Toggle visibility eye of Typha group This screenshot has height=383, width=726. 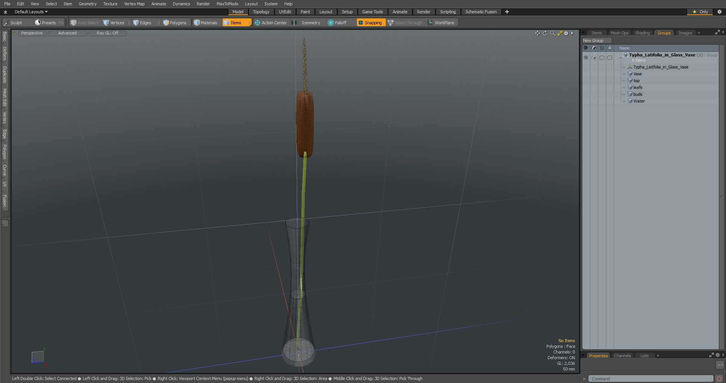tap(586, 58)
